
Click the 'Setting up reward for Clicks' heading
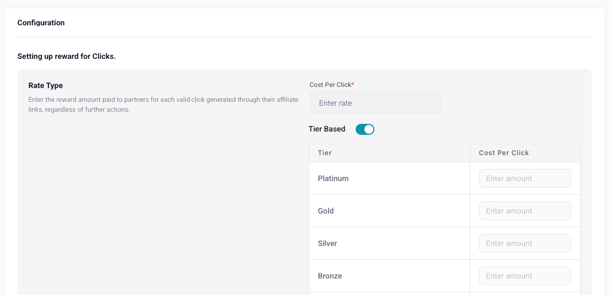(67, 56)
